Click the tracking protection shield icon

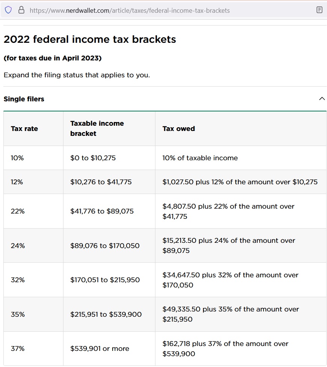click(8, 10)
